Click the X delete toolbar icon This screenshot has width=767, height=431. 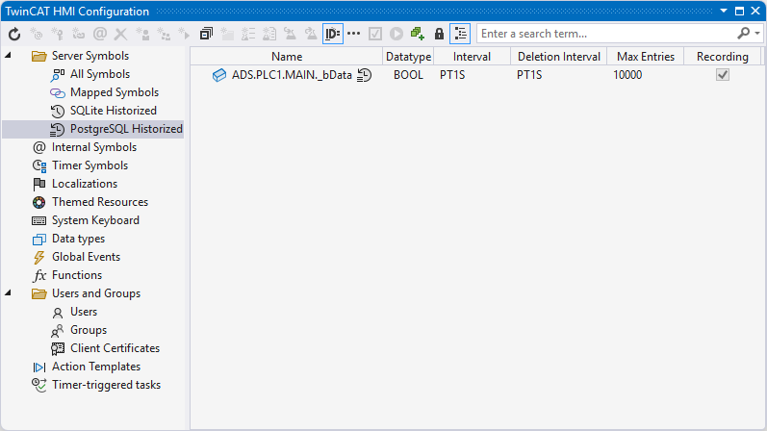coord(121,34)
